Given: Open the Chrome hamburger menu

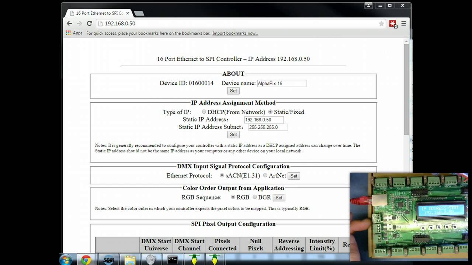Looking at the screenshot, I should pos(403,24).
